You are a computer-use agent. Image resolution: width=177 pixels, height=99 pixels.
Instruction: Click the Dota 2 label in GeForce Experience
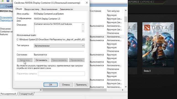click(147, 71)
